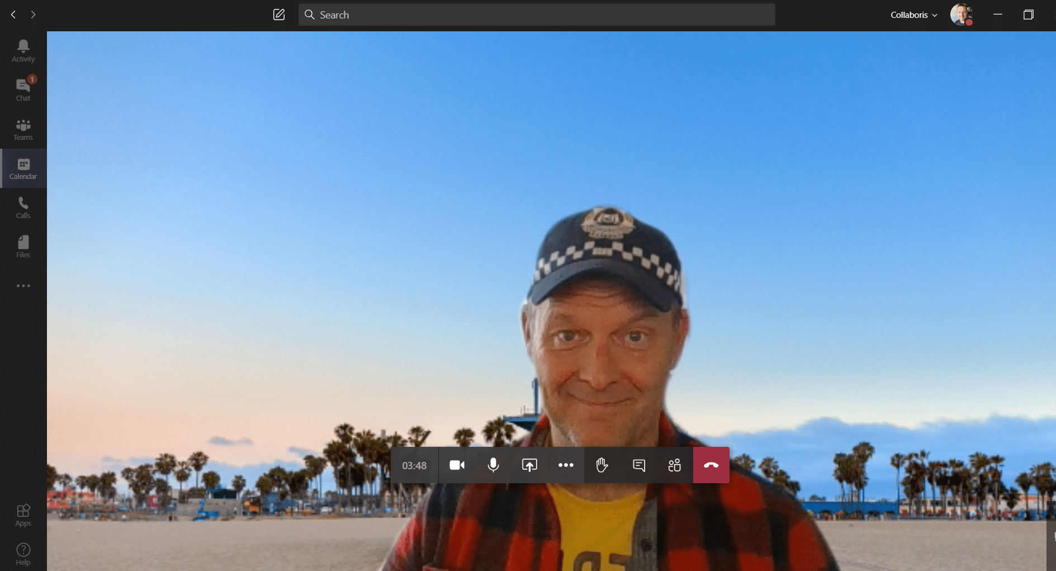
Task: Show the participants panel
Action: pyautogui.click(x=675, y=465)
